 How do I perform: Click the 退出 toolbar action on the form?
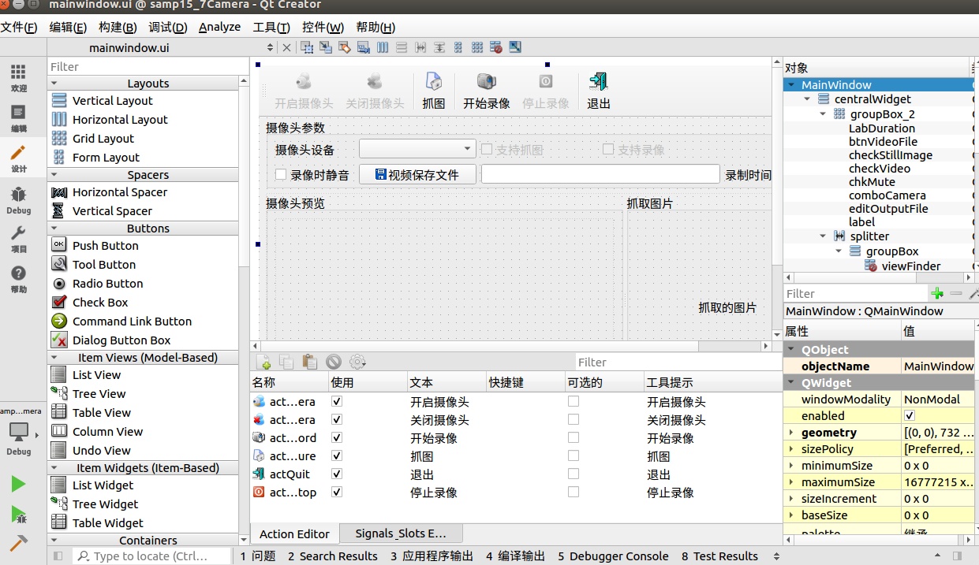[599, 91]
